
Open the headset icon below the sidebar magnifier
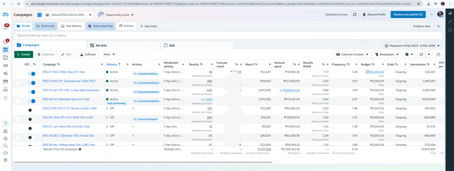click(5, 153)
